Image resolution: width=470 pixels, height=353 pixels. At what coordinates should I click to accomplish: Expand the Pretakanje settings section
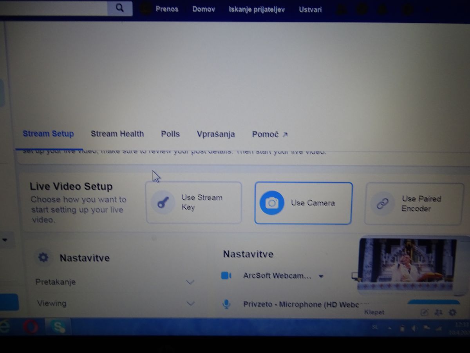click(x=190, y=282)
